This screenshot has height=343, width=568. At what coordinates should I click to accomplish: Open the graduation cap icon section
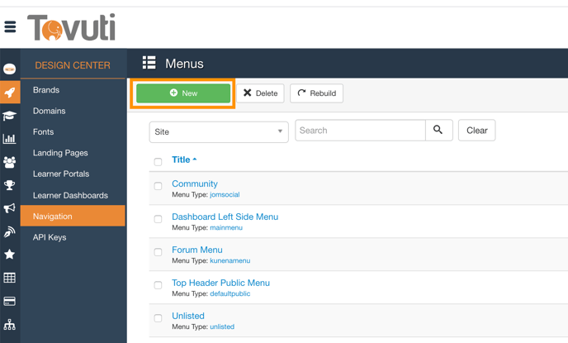pyautogui.click(x=10, y=117)
